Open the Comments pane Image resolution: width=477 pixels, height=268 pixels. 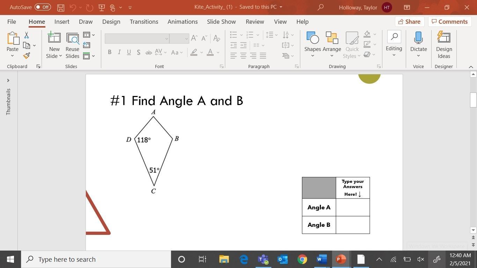click(450, 22)
